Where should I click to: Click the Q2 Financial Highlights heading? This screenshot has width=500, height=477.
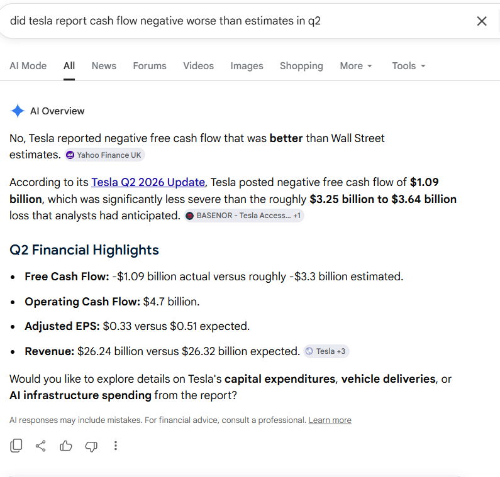tap(84, 249)
